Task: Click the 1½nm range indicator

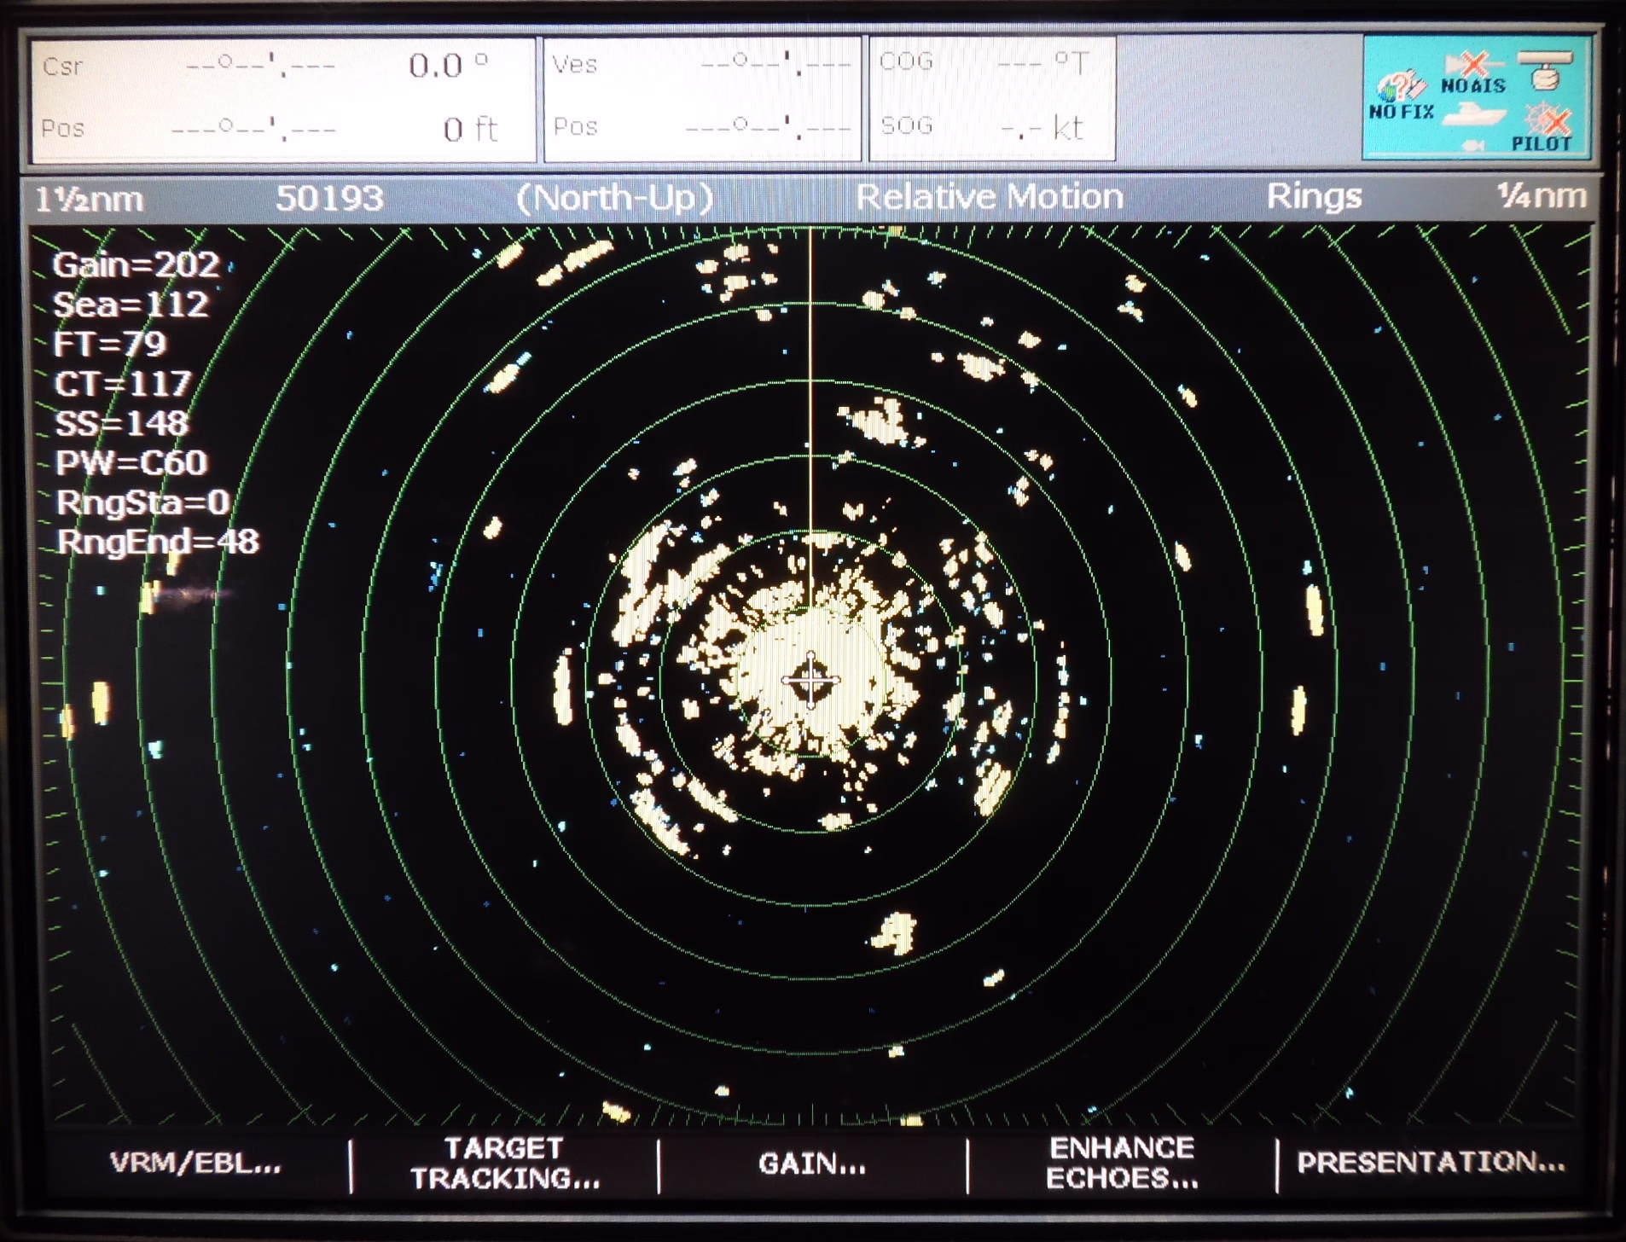Action: point(89,200)
